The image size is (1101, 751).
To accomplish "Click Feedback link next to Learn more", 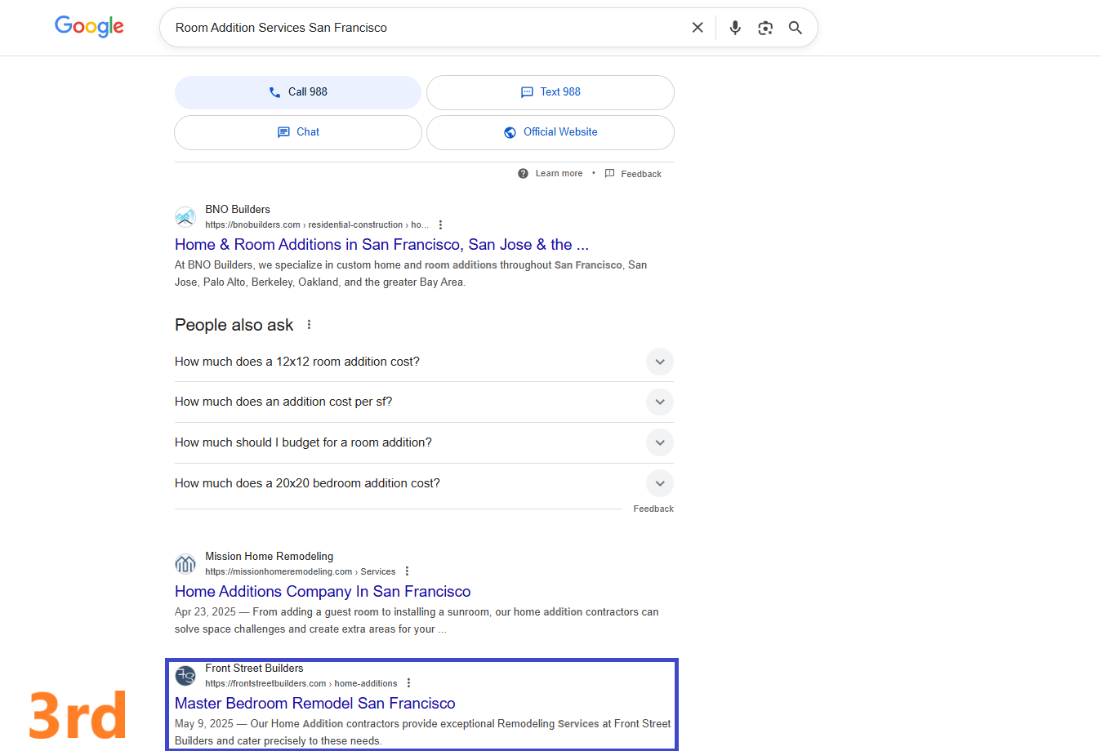I will pyautogui.click(x=633, y=174).
